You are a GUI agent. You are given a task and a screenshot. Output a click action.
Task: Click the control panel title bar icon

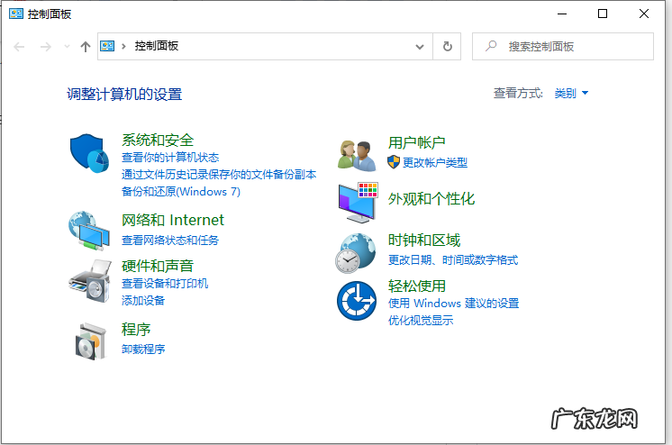click(x=16, y=14)
